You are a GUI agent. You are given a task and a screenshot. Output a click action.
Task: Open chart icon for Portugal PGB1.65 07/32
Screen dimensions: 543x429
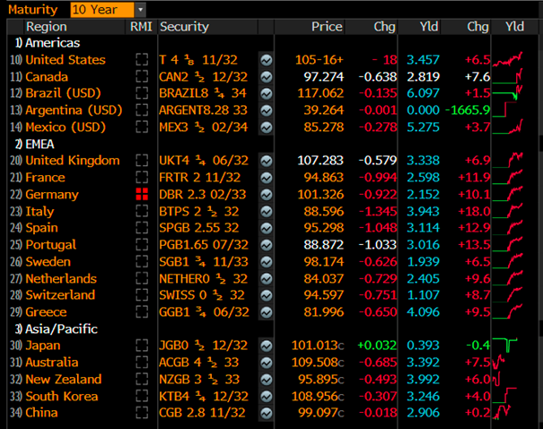[x=266, y=245]
